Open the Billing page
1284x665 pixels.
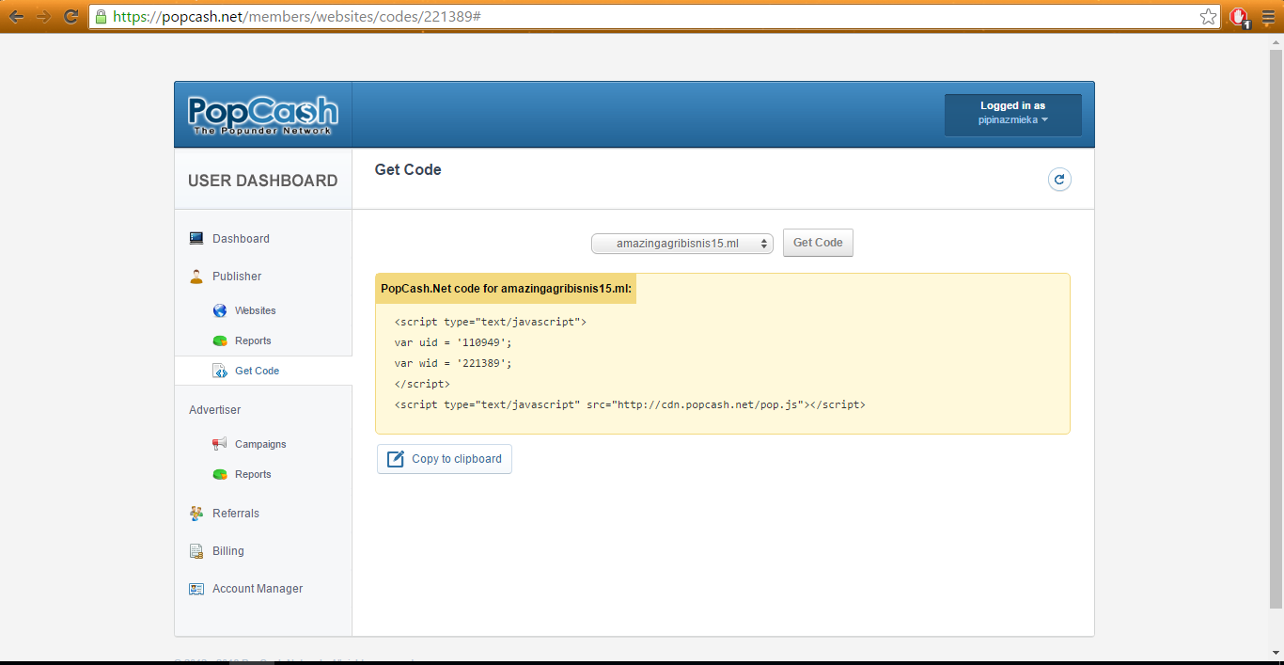[228, 551]
